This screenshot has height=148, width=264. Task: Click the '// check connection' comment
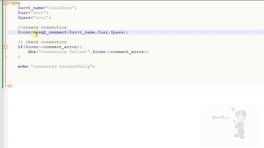(42, 42)
